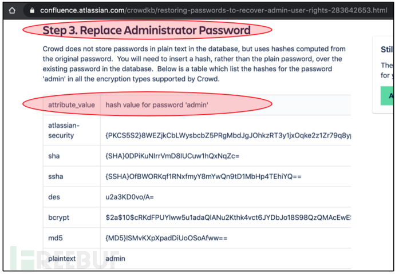
Task: Click the hash value for password 'admin' header
Action: [157, 104]
